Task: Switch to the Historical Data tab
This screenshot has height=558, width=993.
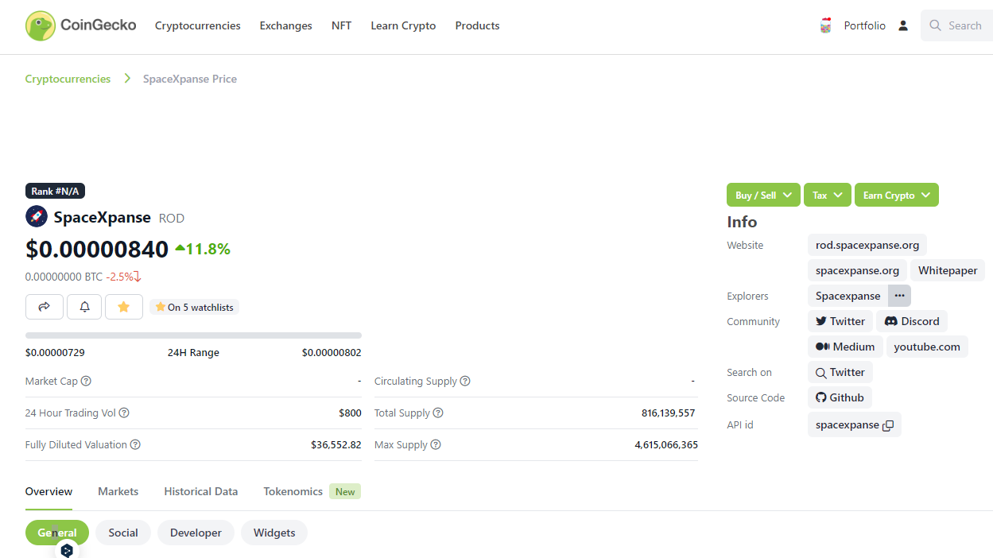Action: point(201,491)
